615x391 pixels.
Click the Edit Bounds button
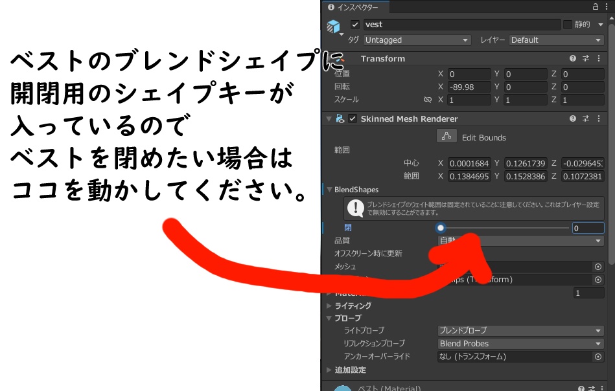[447, 137]
